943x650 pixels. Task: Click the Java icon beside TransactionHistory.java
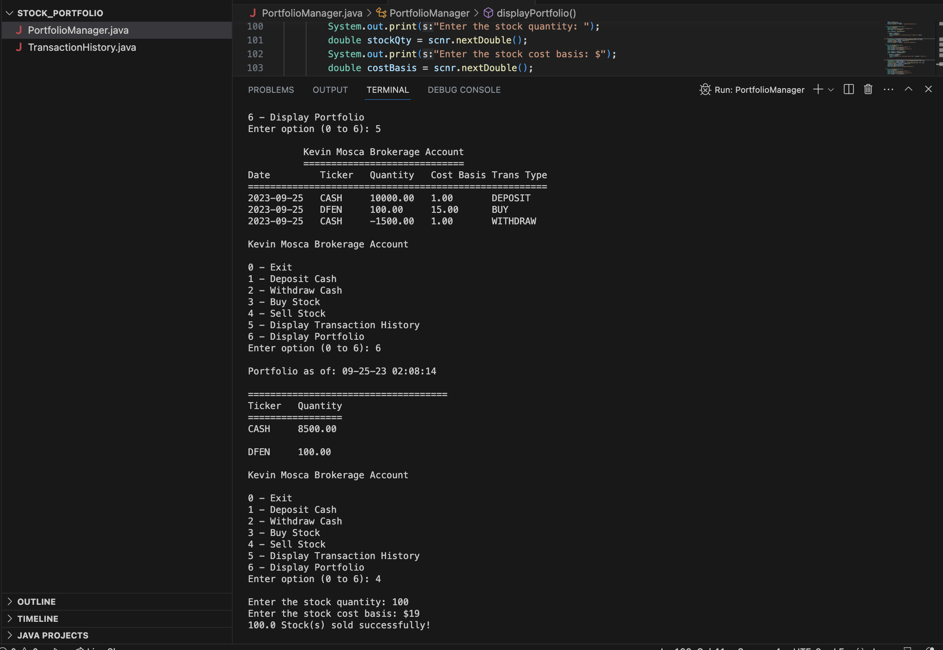click(x=19, y=47)
